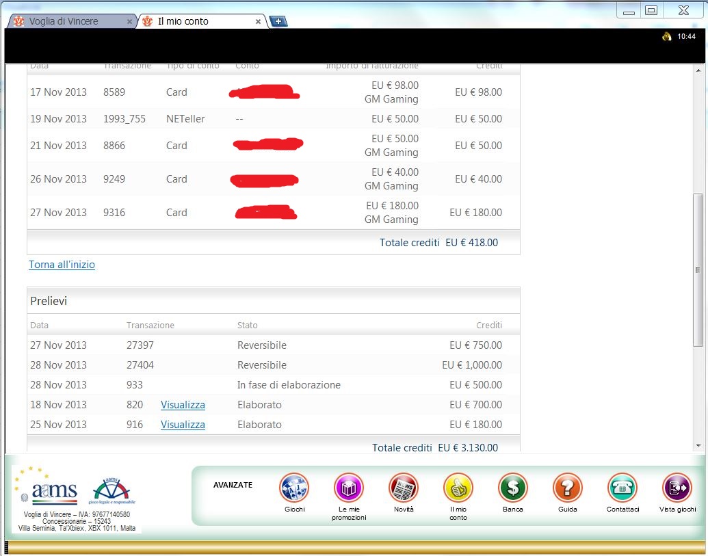Open a new tab with plus button
The image size is (708, 556).
pyautogui.click(x=278, y=21)
